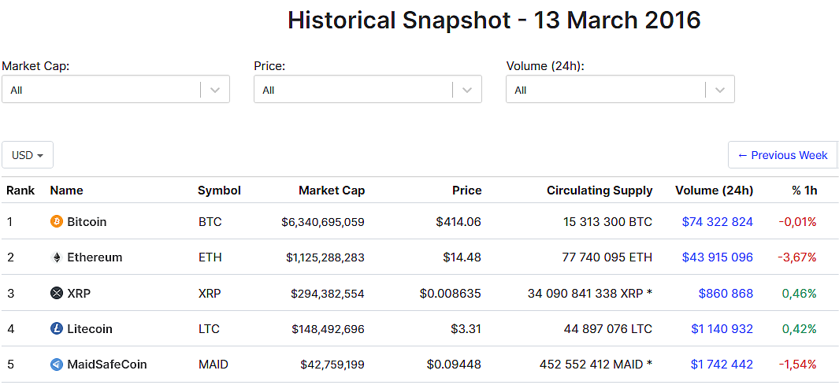The width and height of the screenshot is (839, 385).
Task: Open the MaidSafeCoin name link
Action: tap(107, 365)
